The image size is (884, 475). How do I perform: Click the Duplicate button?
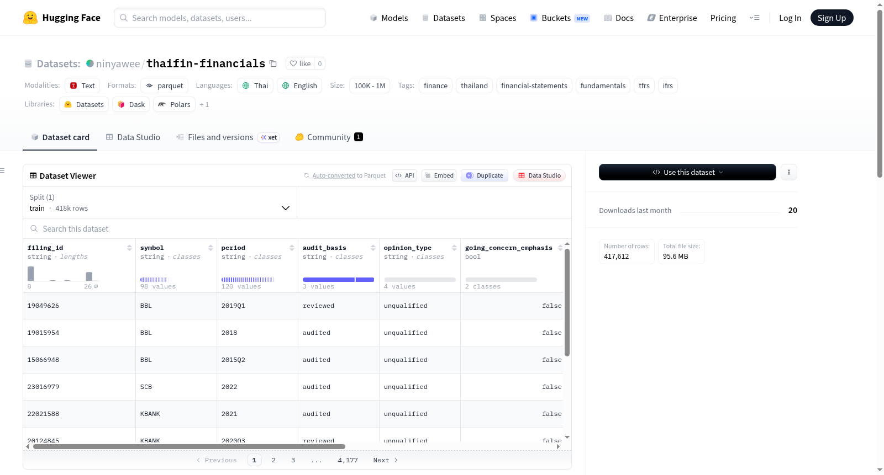[485, 175]
